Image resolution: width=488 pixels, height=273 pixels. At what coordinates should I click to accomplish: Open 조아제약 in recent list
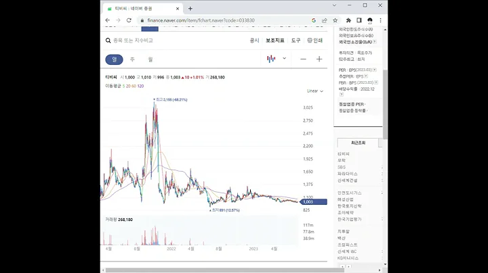346,212
